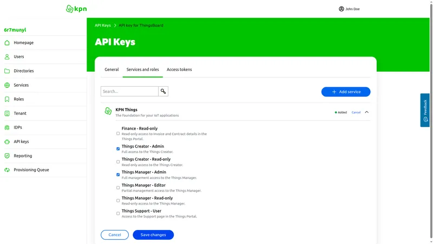Enable the Finance - Read-only role checkbox
433x244 pixels.
118,133
